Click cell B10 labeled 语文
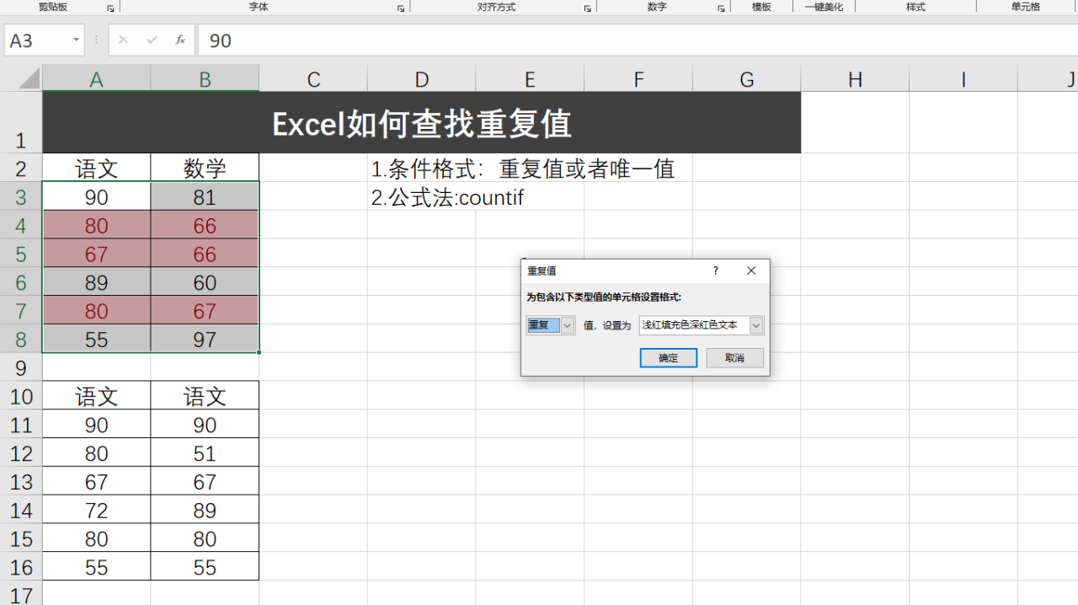 [205, 396]
